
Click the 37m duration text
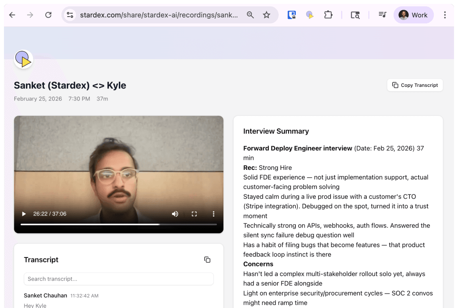pyautogui.click(x=102, y=99)
